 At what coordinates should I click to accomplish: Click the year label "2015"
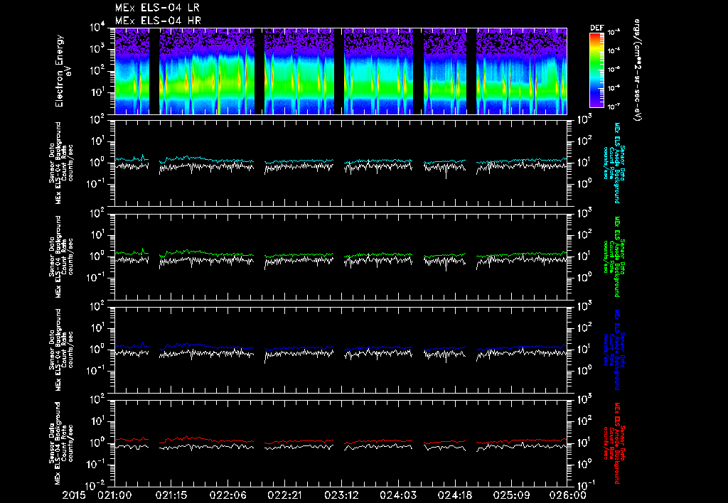[74, 495]
